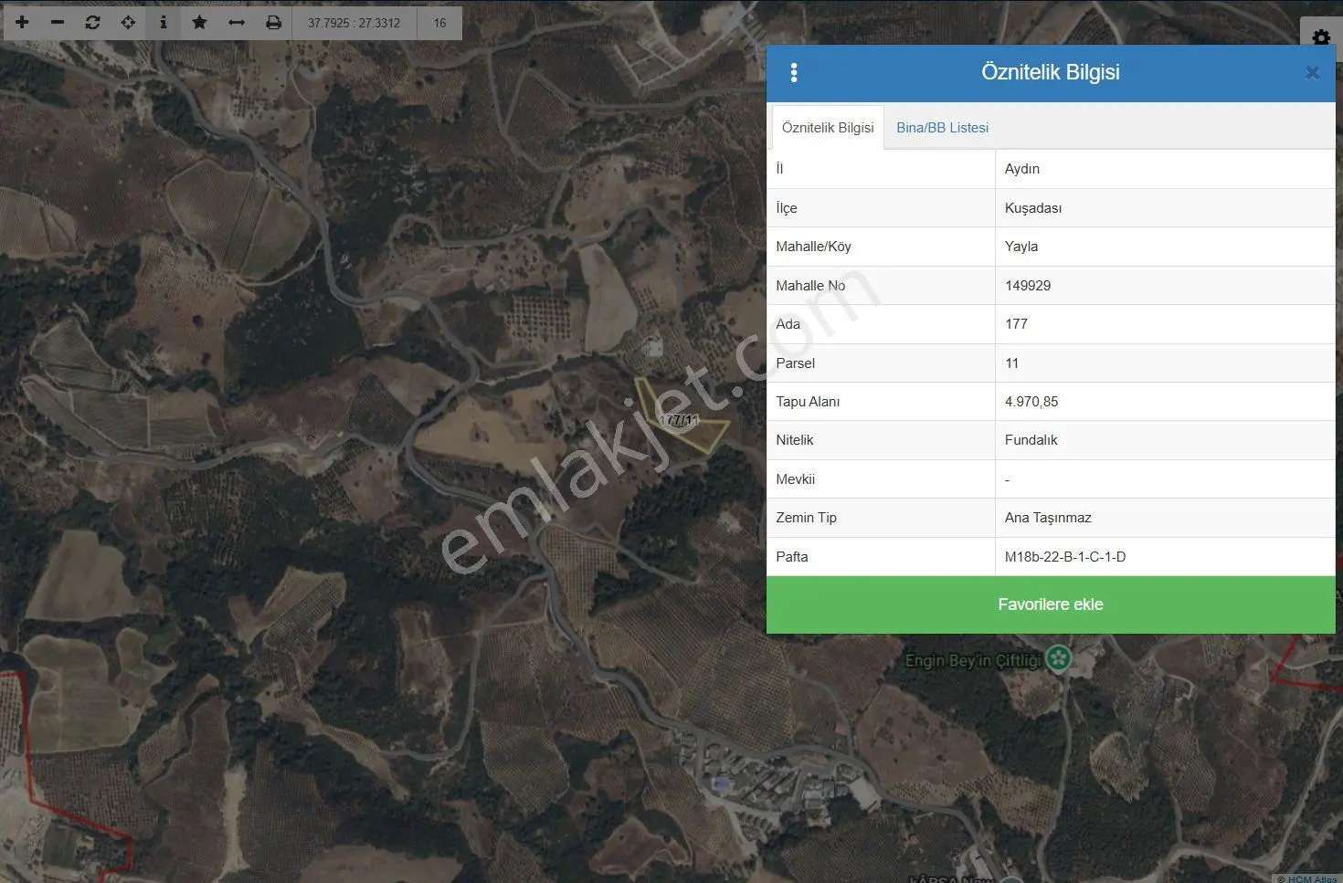Select the 177/11 parcel on the map
Screen dimensions: 1343x883
(x=680, y=419)
